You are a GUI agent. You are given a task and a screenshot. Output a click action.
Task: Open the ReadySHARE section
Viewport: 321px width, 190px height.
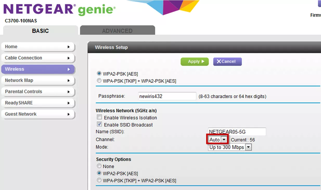38,103
